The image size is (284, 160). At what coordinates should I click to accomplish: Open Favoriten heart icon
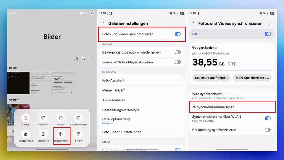(43, 118)
